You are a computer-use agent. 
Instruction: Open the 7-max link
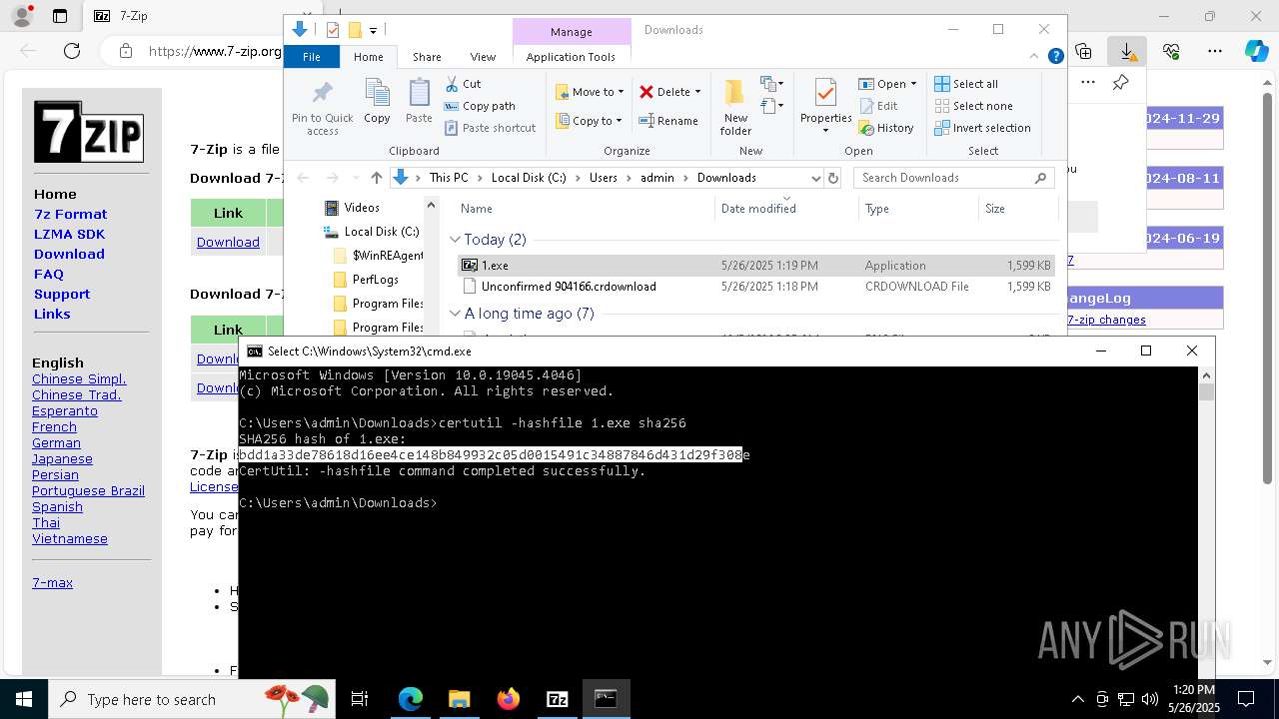52,582
